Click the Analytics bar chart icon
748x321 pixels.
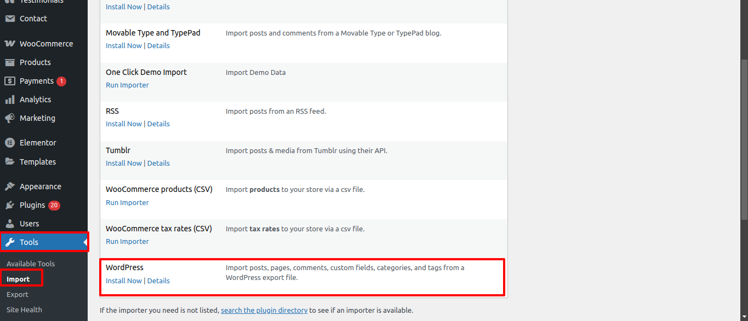click(9, 100)
